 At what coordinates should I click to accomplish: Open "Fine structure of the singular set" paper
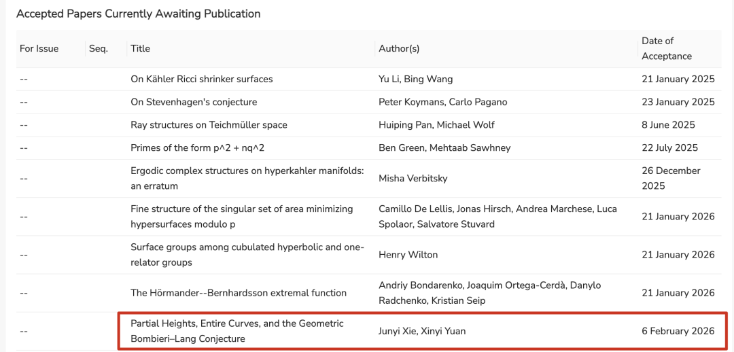click(241, 216)
